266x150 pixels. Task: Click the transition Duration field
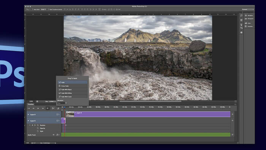61,103
